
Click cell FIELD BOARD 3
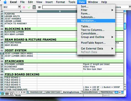[x=21, y=82]
